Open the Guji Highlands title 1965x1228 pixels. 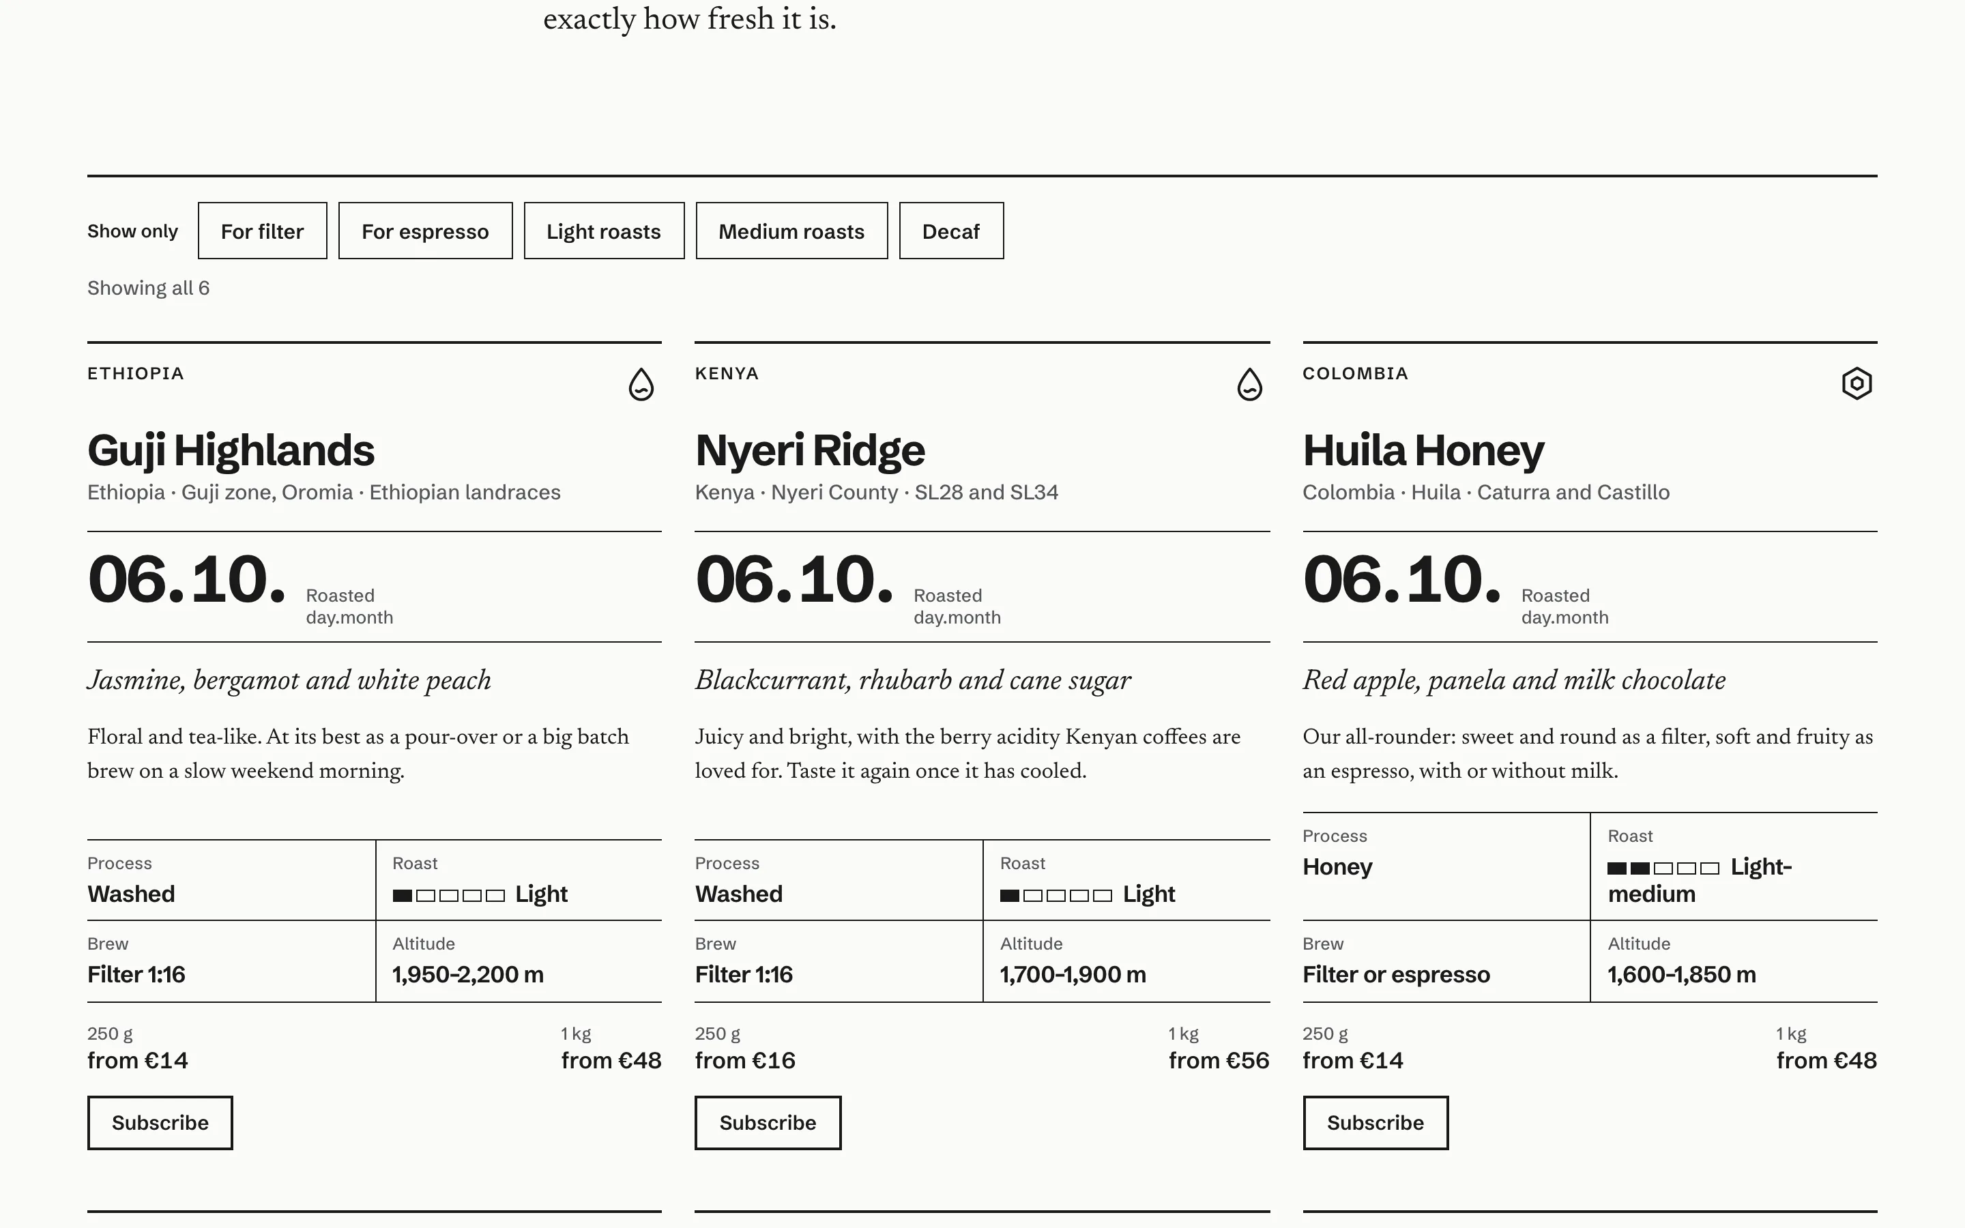pyautogui.click(x=231, y=451)
